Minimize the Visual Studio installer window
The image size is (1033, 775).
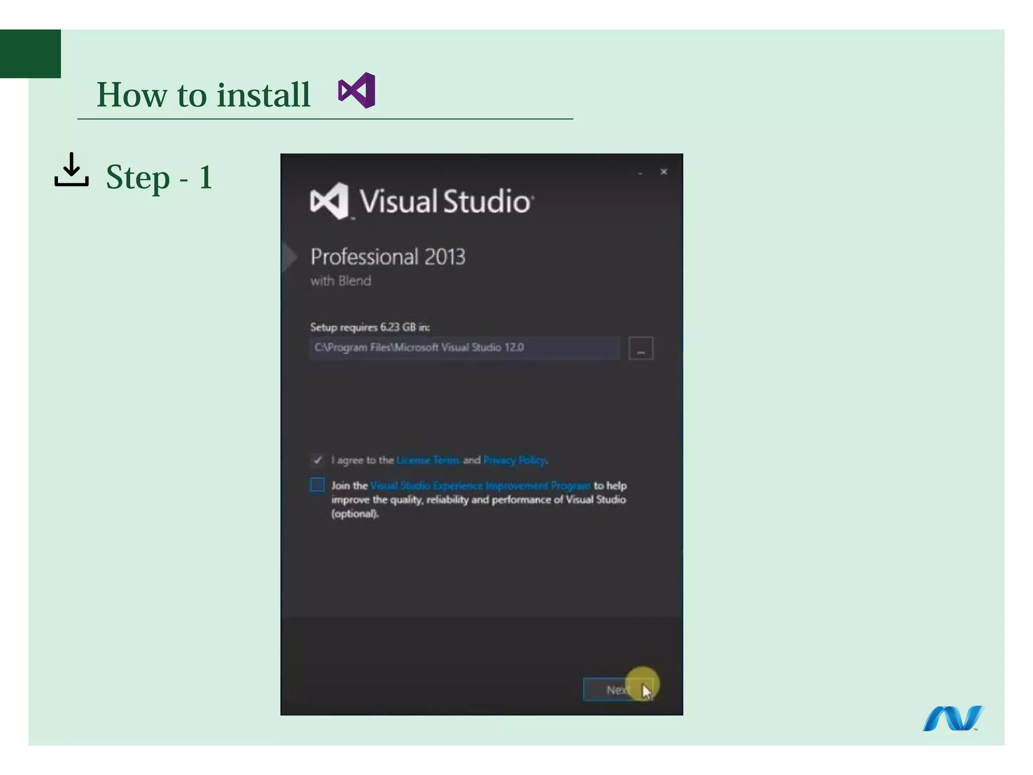(640, 173)
